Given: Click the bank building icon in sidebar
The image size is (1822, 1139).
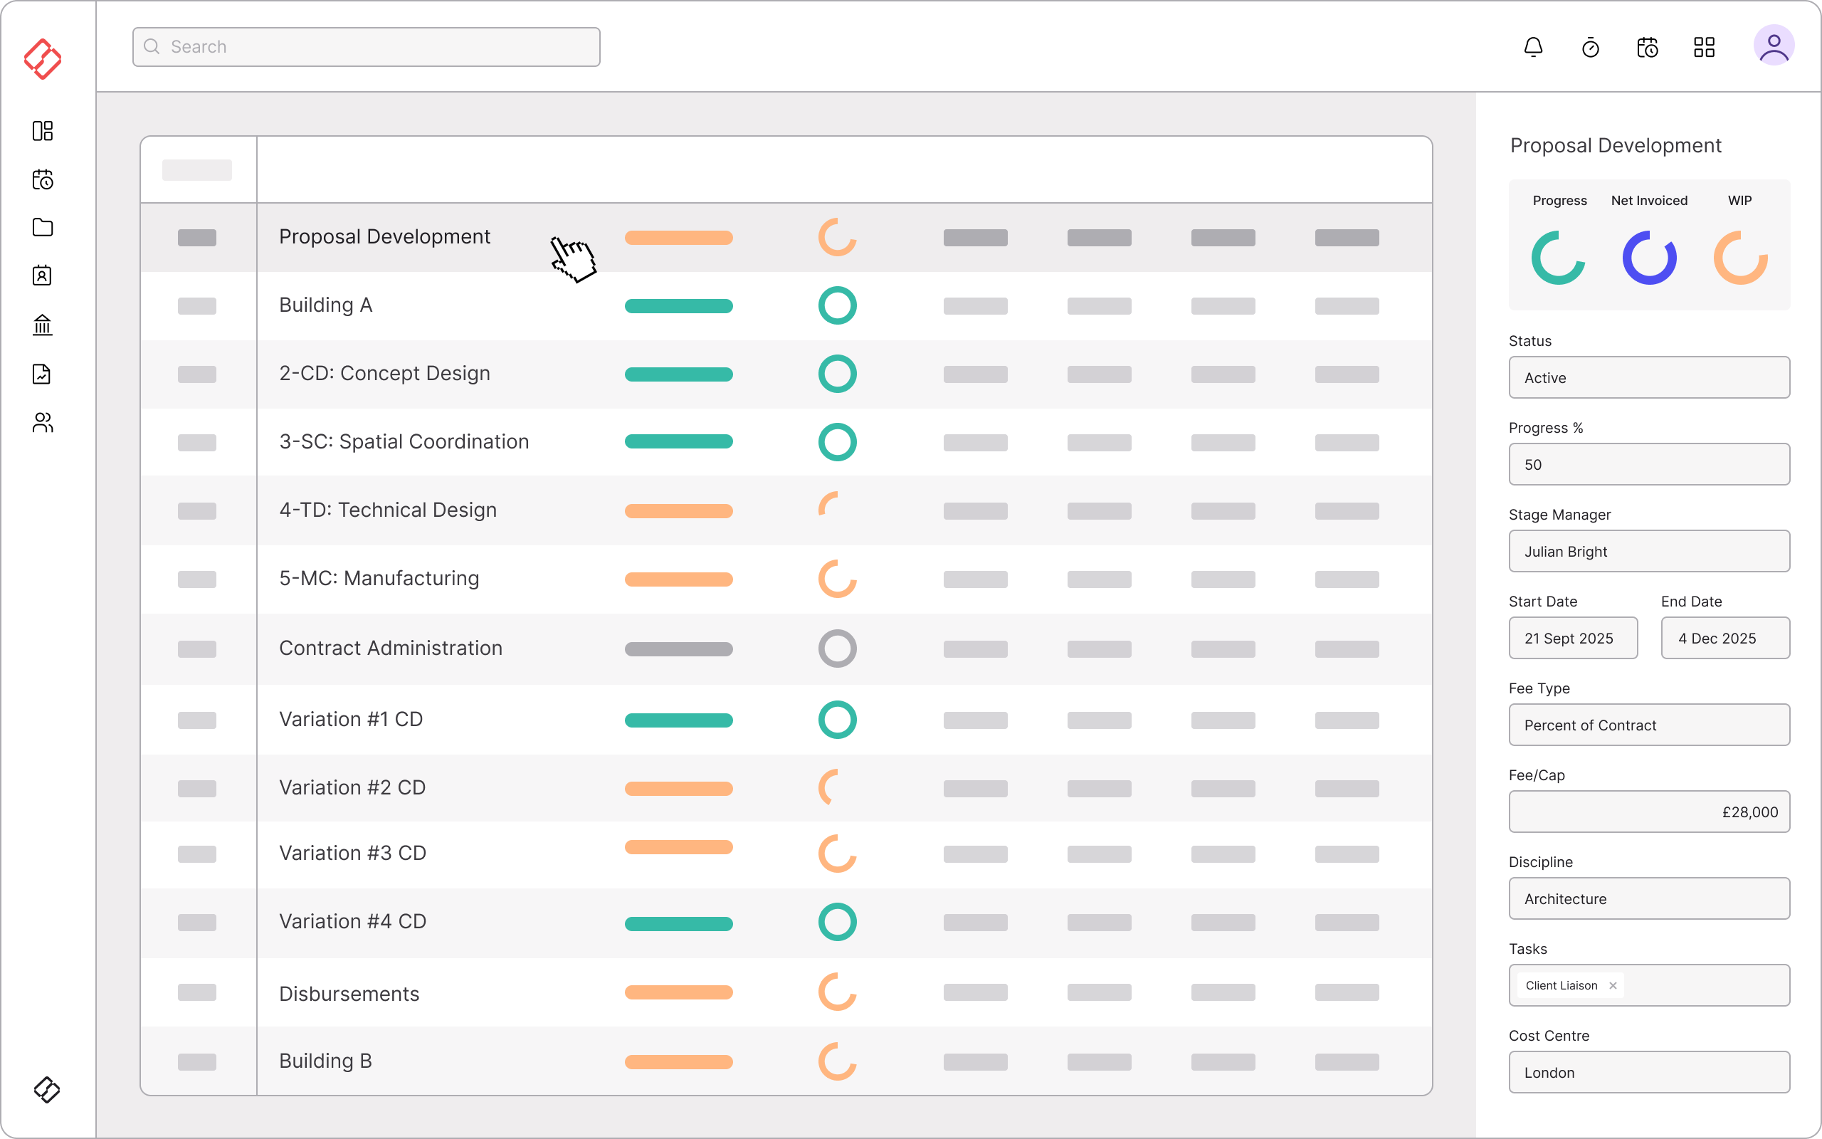Looking at the screenshot, I should pos(43,325).
